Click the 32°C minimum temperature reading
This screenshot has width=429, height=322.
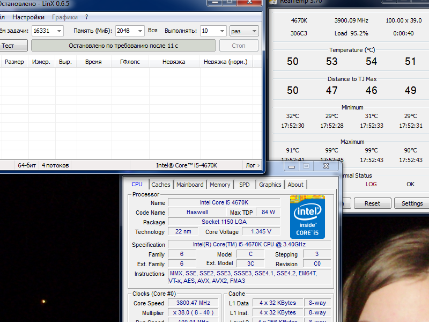tap(292, 116)
